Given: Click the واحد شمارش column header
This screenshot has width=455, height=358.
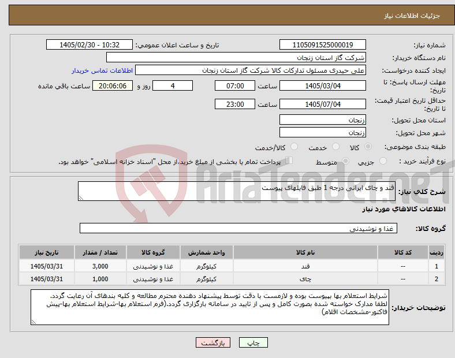Looking at the screenshot, I should (x=206, y=252).
